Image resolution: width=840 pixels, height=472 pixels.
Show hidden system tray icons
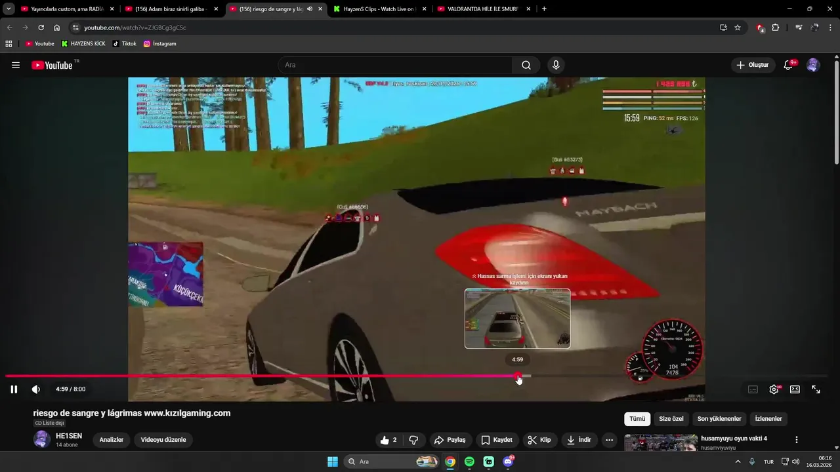tap(738, 462)
